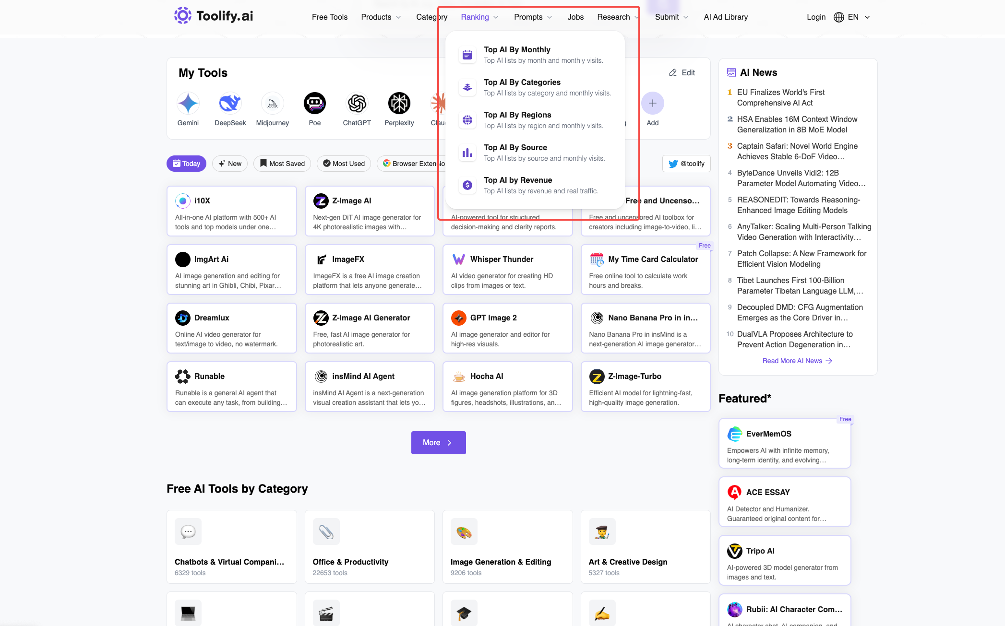Select Top AI By Categories menu entry
The image size is (1005, 626).
[x=535, y=87]
